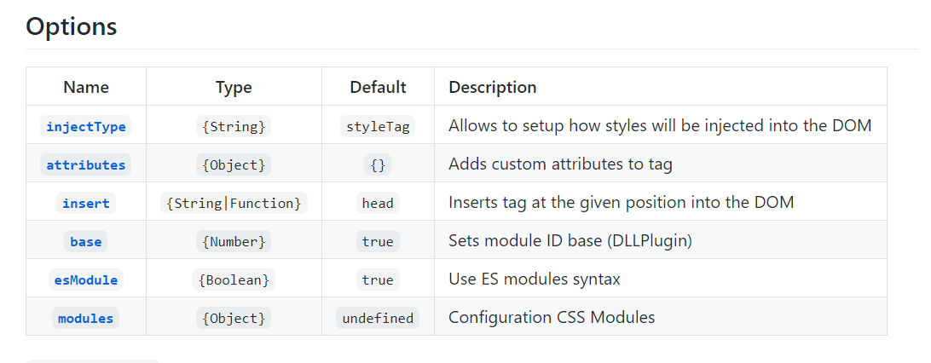The image size is (931, 363).
Task: Follow the insert option link
Action: (x=86, y=204)
